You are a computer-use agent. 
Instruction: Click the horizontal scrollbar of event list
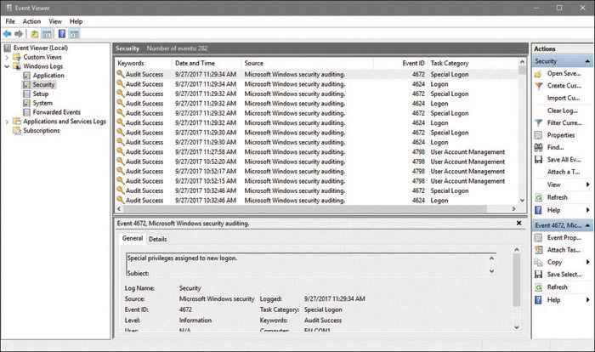[x=304, y=209]
